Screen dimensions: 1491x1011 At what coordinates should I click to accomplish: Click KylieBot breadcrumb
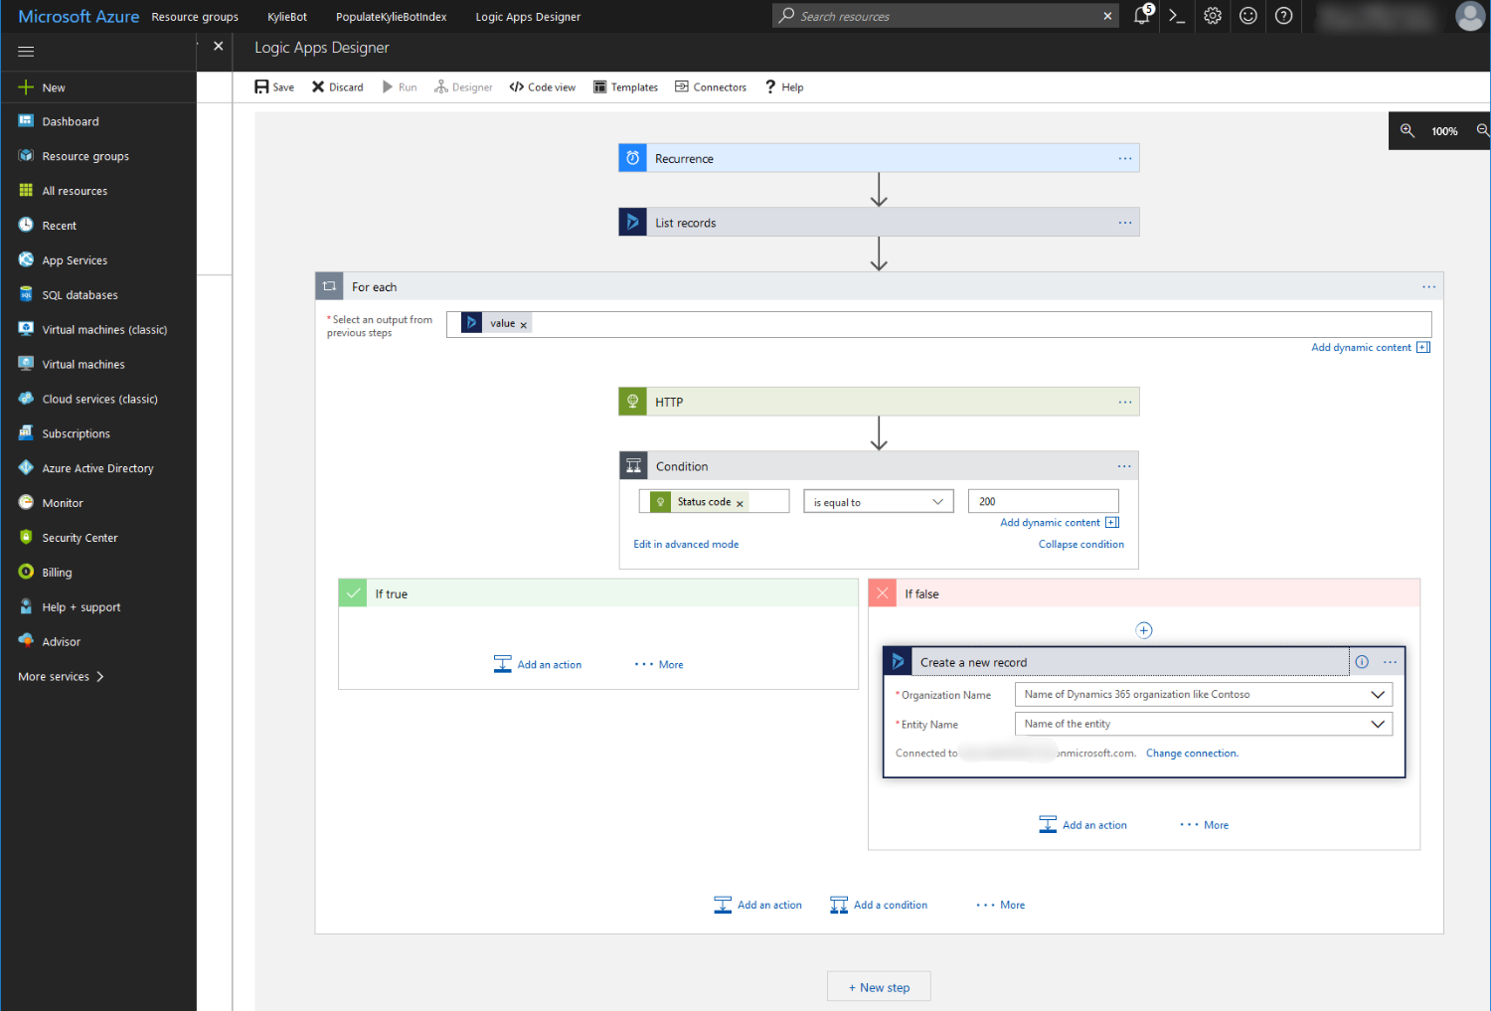point(287,17)
